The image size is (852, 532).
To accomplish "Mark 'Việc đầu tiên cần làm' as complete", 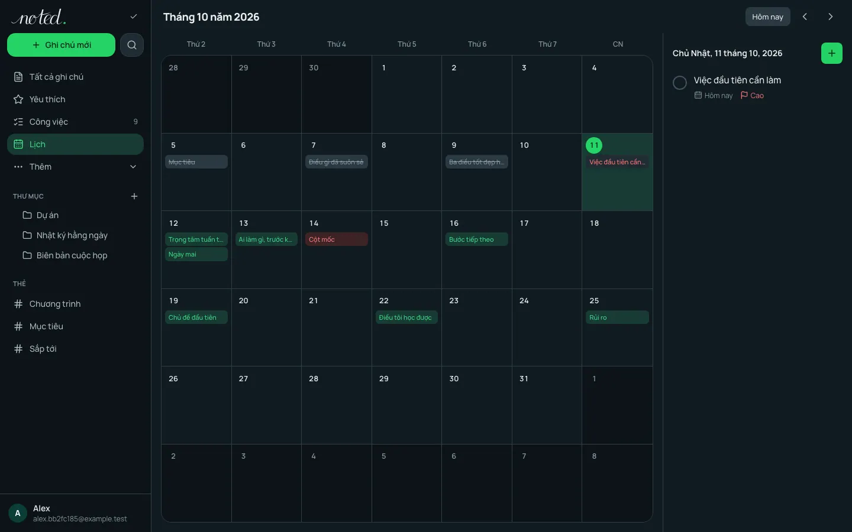I will coord(680,83).
